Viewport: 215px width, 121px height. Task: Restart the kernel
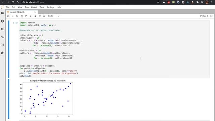40,16
